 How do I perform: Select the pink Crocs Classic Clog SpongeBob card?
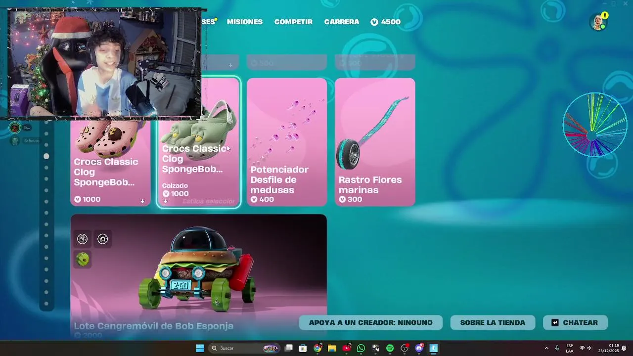(x=110, y=163)
